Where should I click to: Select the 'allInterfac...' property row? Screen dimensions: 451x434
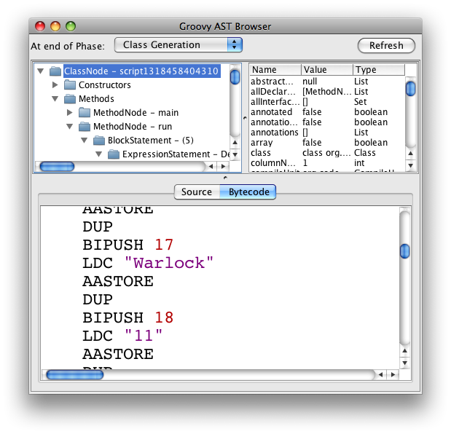327,102
